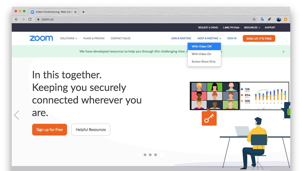Close the Video Conferencing tab

coord(75,12)
